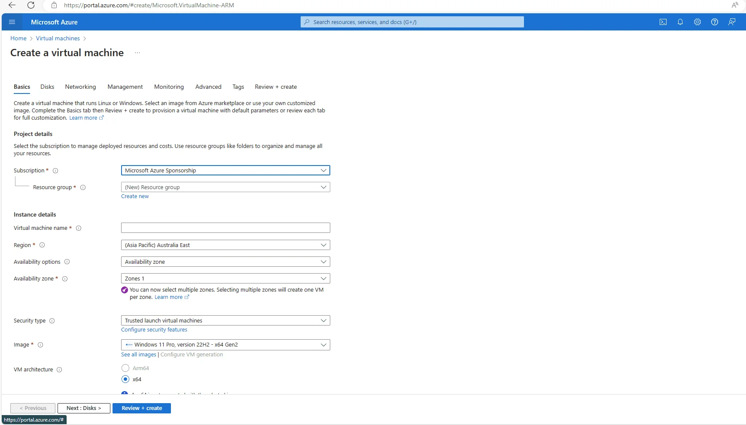
Task: Open Cloud Shell from the top bar
Action: click(x=663, y=22)
